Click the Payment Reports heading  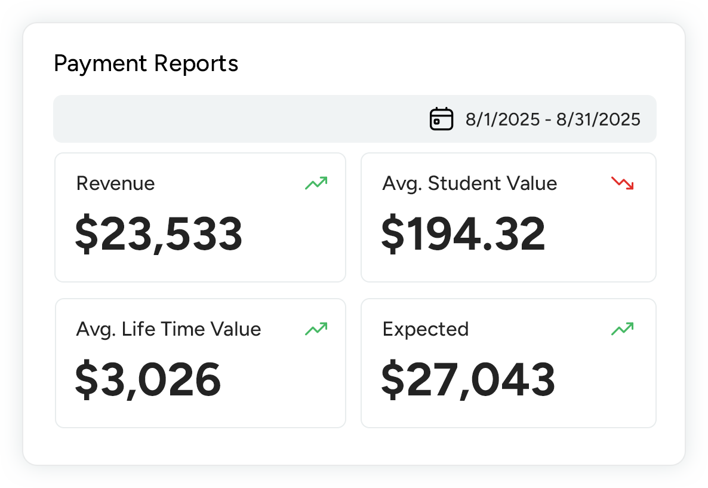(146, 63)
